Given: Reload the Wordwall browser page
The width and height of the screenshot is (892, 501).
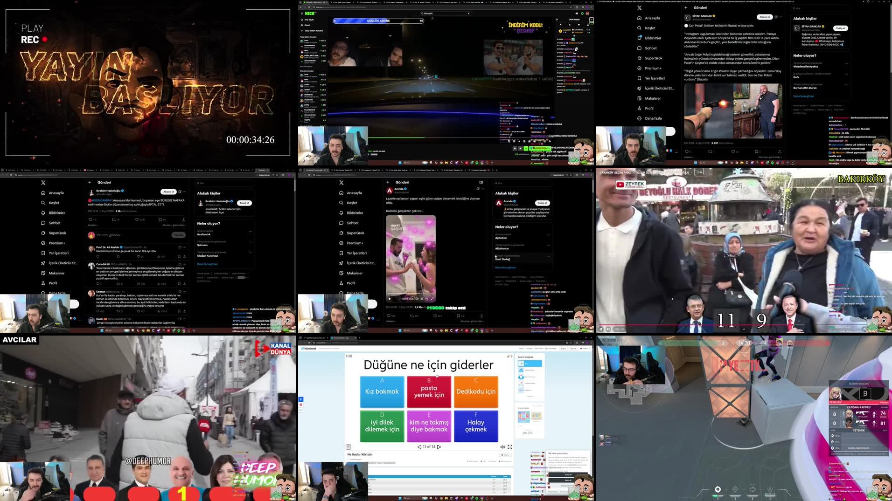Looking at the screenshot, I should pyautogui.click(x=310, y=343).
